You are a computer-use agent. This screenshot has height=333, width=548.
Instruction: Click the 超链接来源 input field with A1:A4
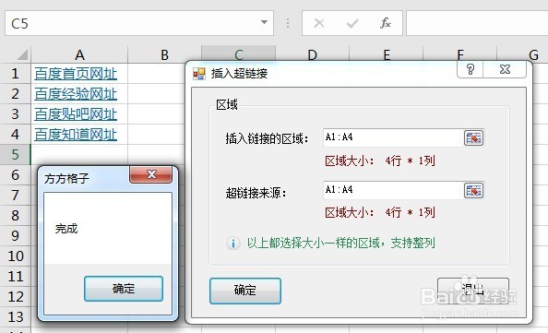click(394, 190)
